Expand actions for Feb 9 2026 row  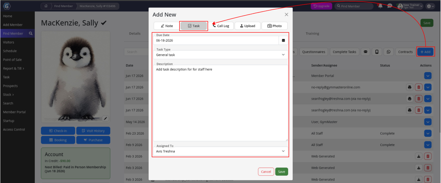point(428,145)
